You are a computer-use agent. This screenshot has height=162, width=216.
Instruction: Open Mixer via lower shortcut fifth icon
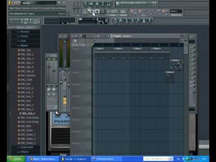[x=138, y=20]
